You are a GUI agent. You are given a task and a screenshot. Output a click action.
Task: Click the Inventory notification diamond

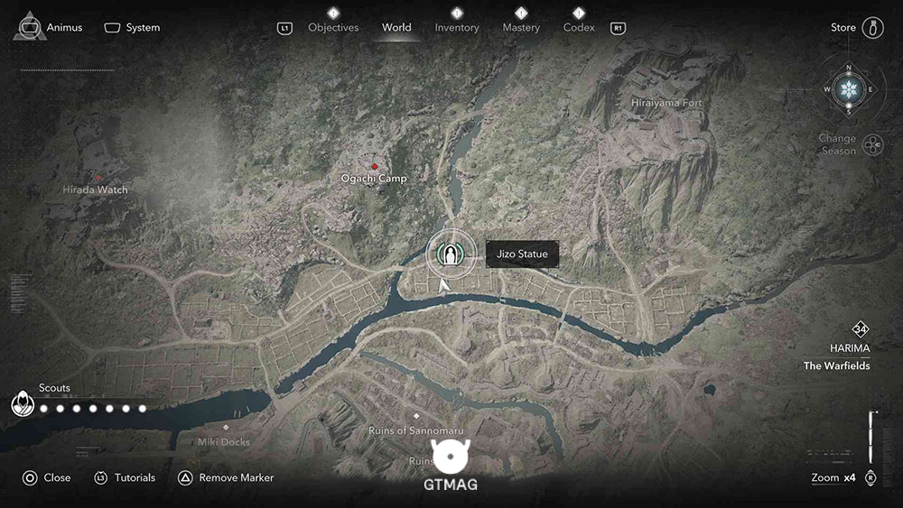(x=457, y=13)
